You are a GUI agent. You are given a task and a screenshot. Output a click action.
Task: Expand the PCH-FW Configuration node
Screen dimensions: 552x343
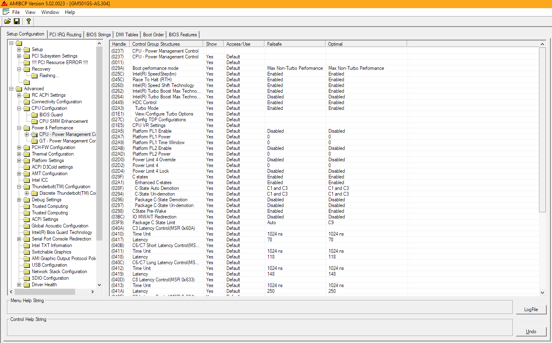point(19,147)
